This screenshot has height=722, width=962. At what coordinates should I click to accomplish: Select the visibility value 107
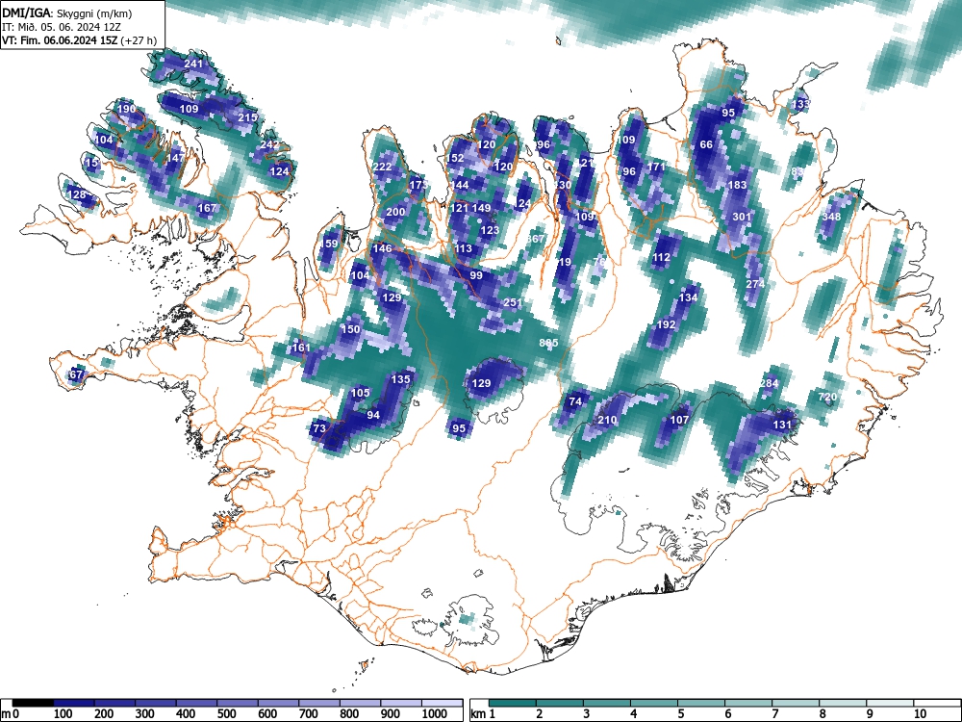[x=679, y=420]
